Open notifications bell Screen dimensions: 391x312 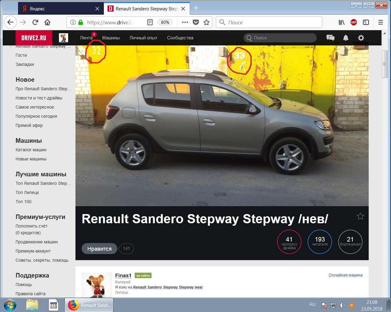[346, 38]
